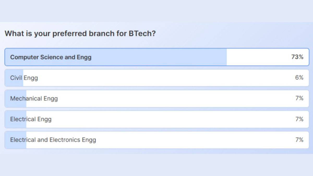This screenshot has width=313, height=176.
Task: Click the word "Science" in the top option
Action: point(51,57)
